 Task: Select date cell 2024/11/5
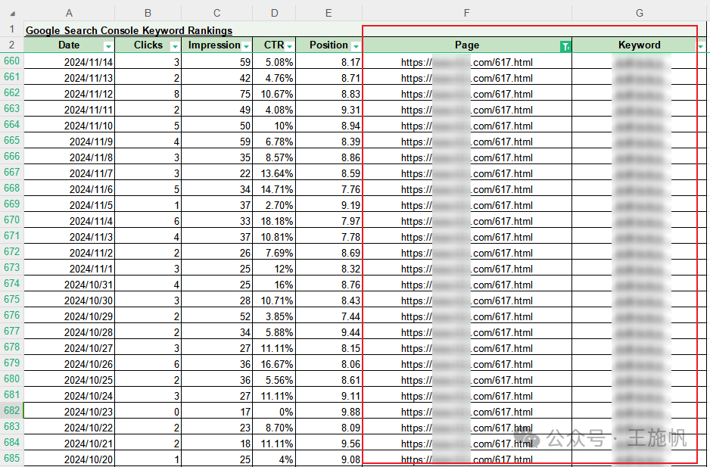pos(70,205)
